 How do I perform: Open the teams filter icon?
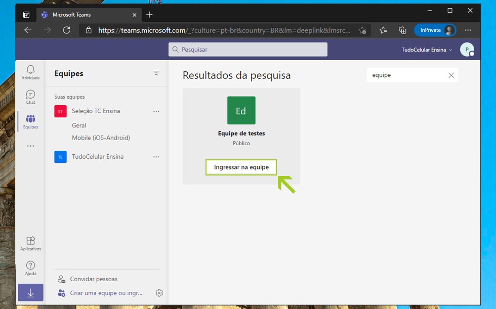click(x=156, y=73)
